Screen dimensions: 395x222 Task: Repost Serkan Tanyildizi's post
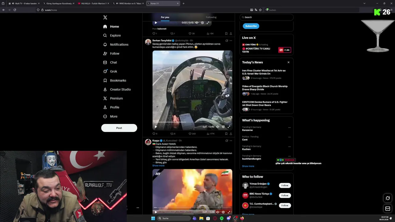tap(172, 134)
